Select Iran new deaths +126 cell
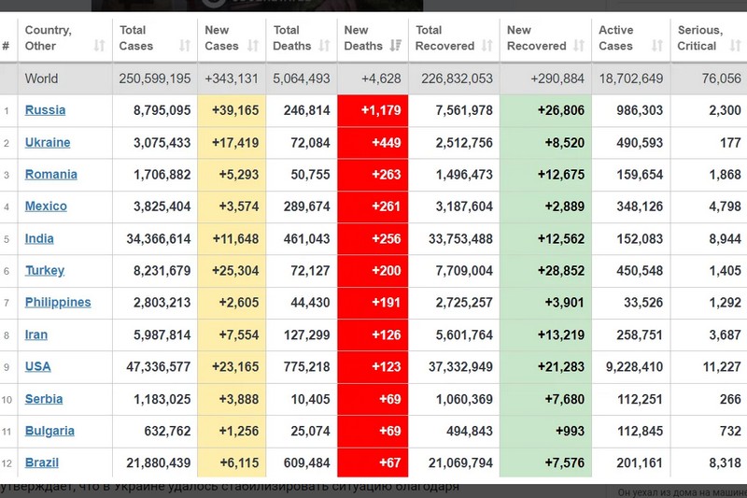747x498 pixels. coord(373,335)
